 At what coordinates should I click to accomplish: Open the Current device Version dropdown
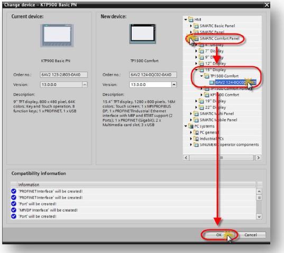(x=85, y=85)
